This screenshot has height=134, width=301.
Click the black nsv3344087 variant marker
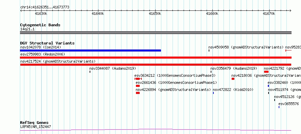point(90,72)
